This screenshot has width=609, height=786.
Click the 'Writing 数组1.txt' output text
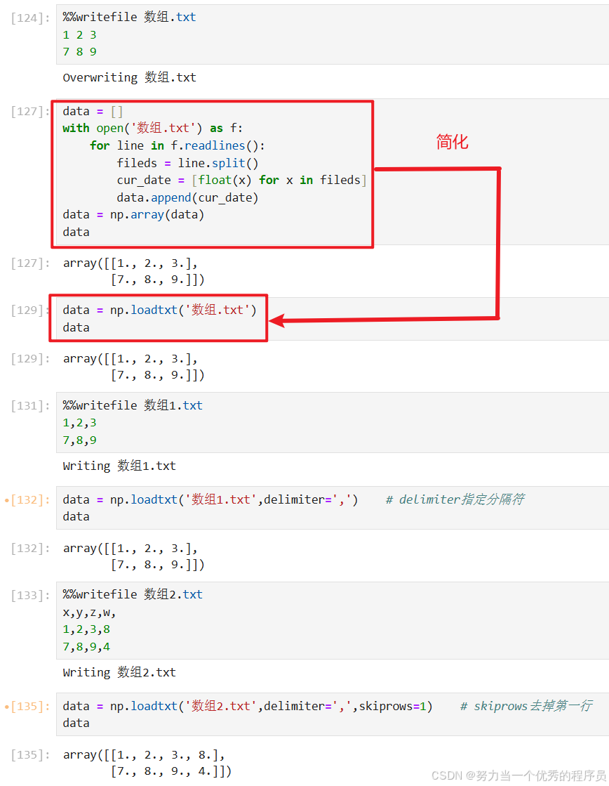(x=119, y=466)
